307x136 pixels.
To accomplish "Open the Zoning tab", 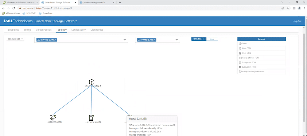I will click(27, 30).
